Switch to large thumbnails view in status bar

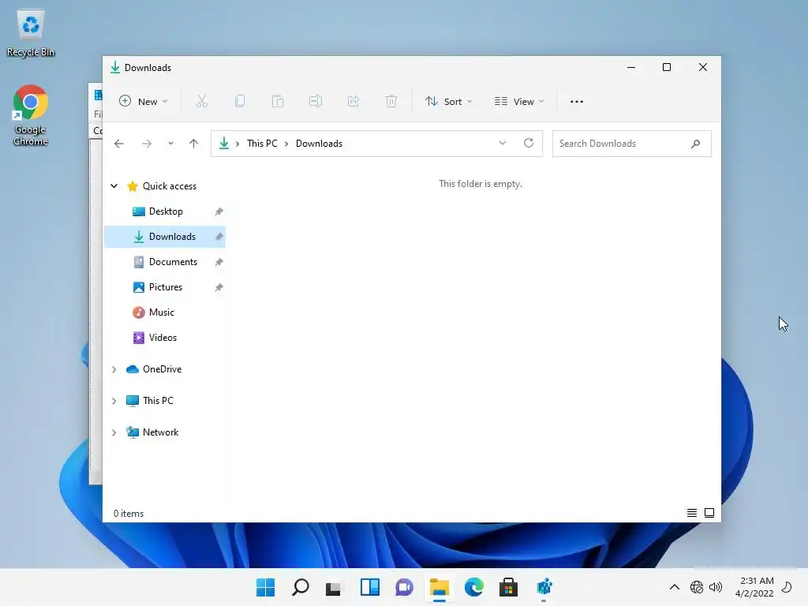709,513
